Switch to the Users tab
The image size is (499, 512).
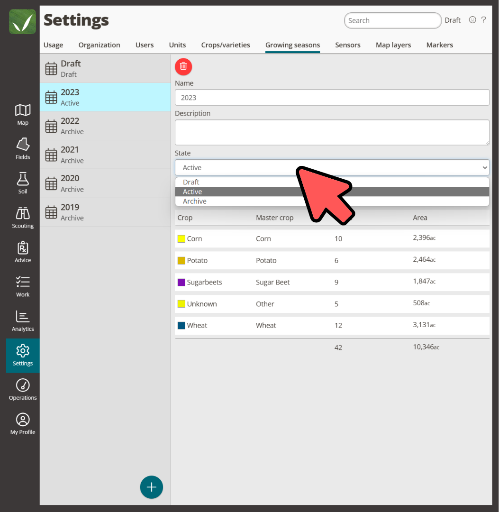[145, 45]
